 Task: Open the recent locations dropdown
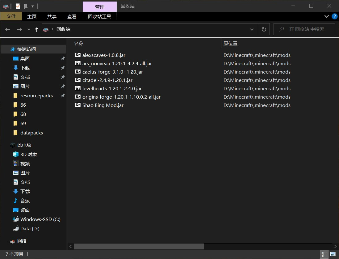point(29,29)
